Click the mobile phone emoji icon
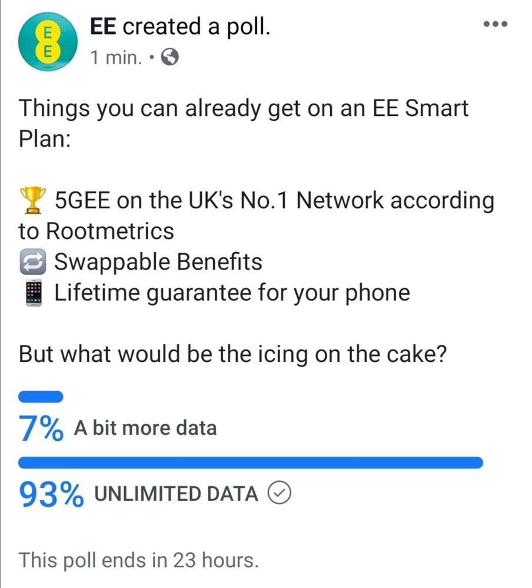Screen dimensions: 532x588 pyautogui.click(x=32, y=294)
